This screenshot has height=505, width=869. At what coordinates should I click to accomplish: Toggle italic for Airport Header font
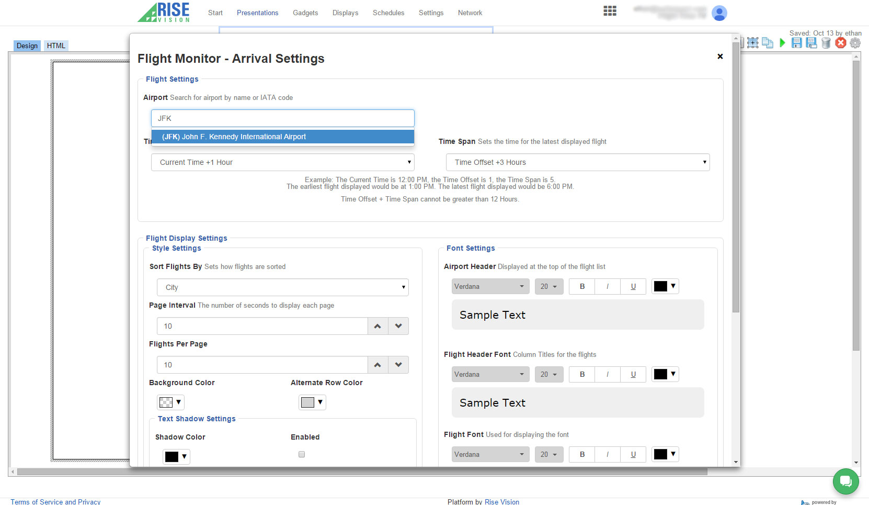tap(608, 286)
